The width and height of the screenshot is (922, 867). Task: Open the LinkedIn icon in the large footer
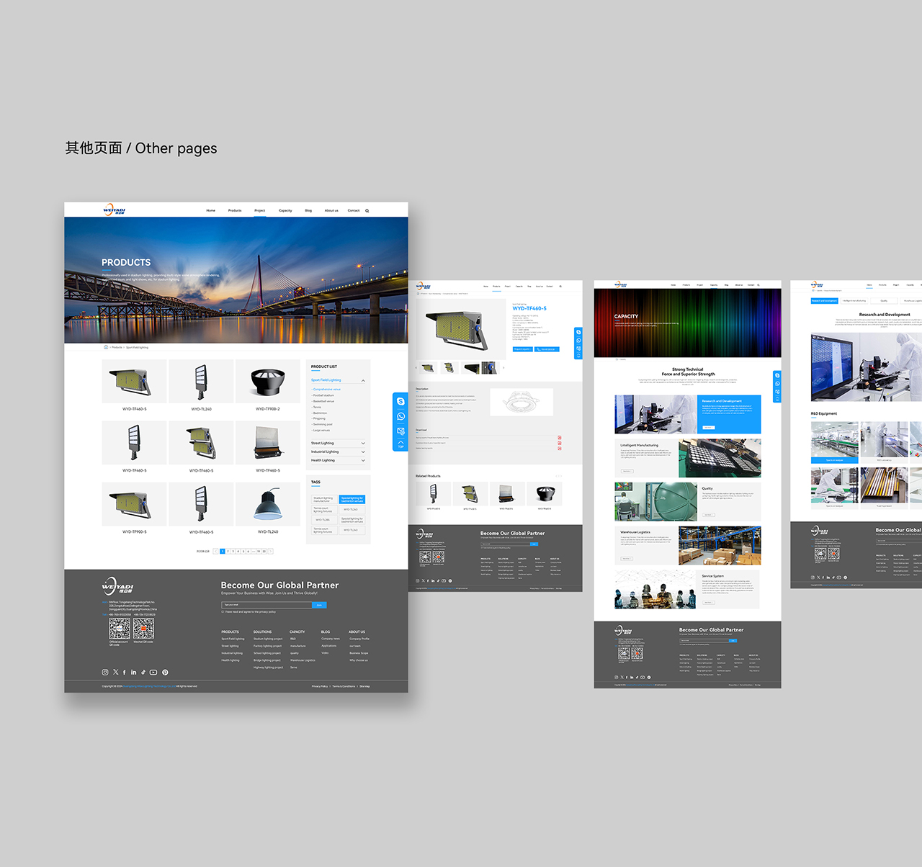click(133, 672)
